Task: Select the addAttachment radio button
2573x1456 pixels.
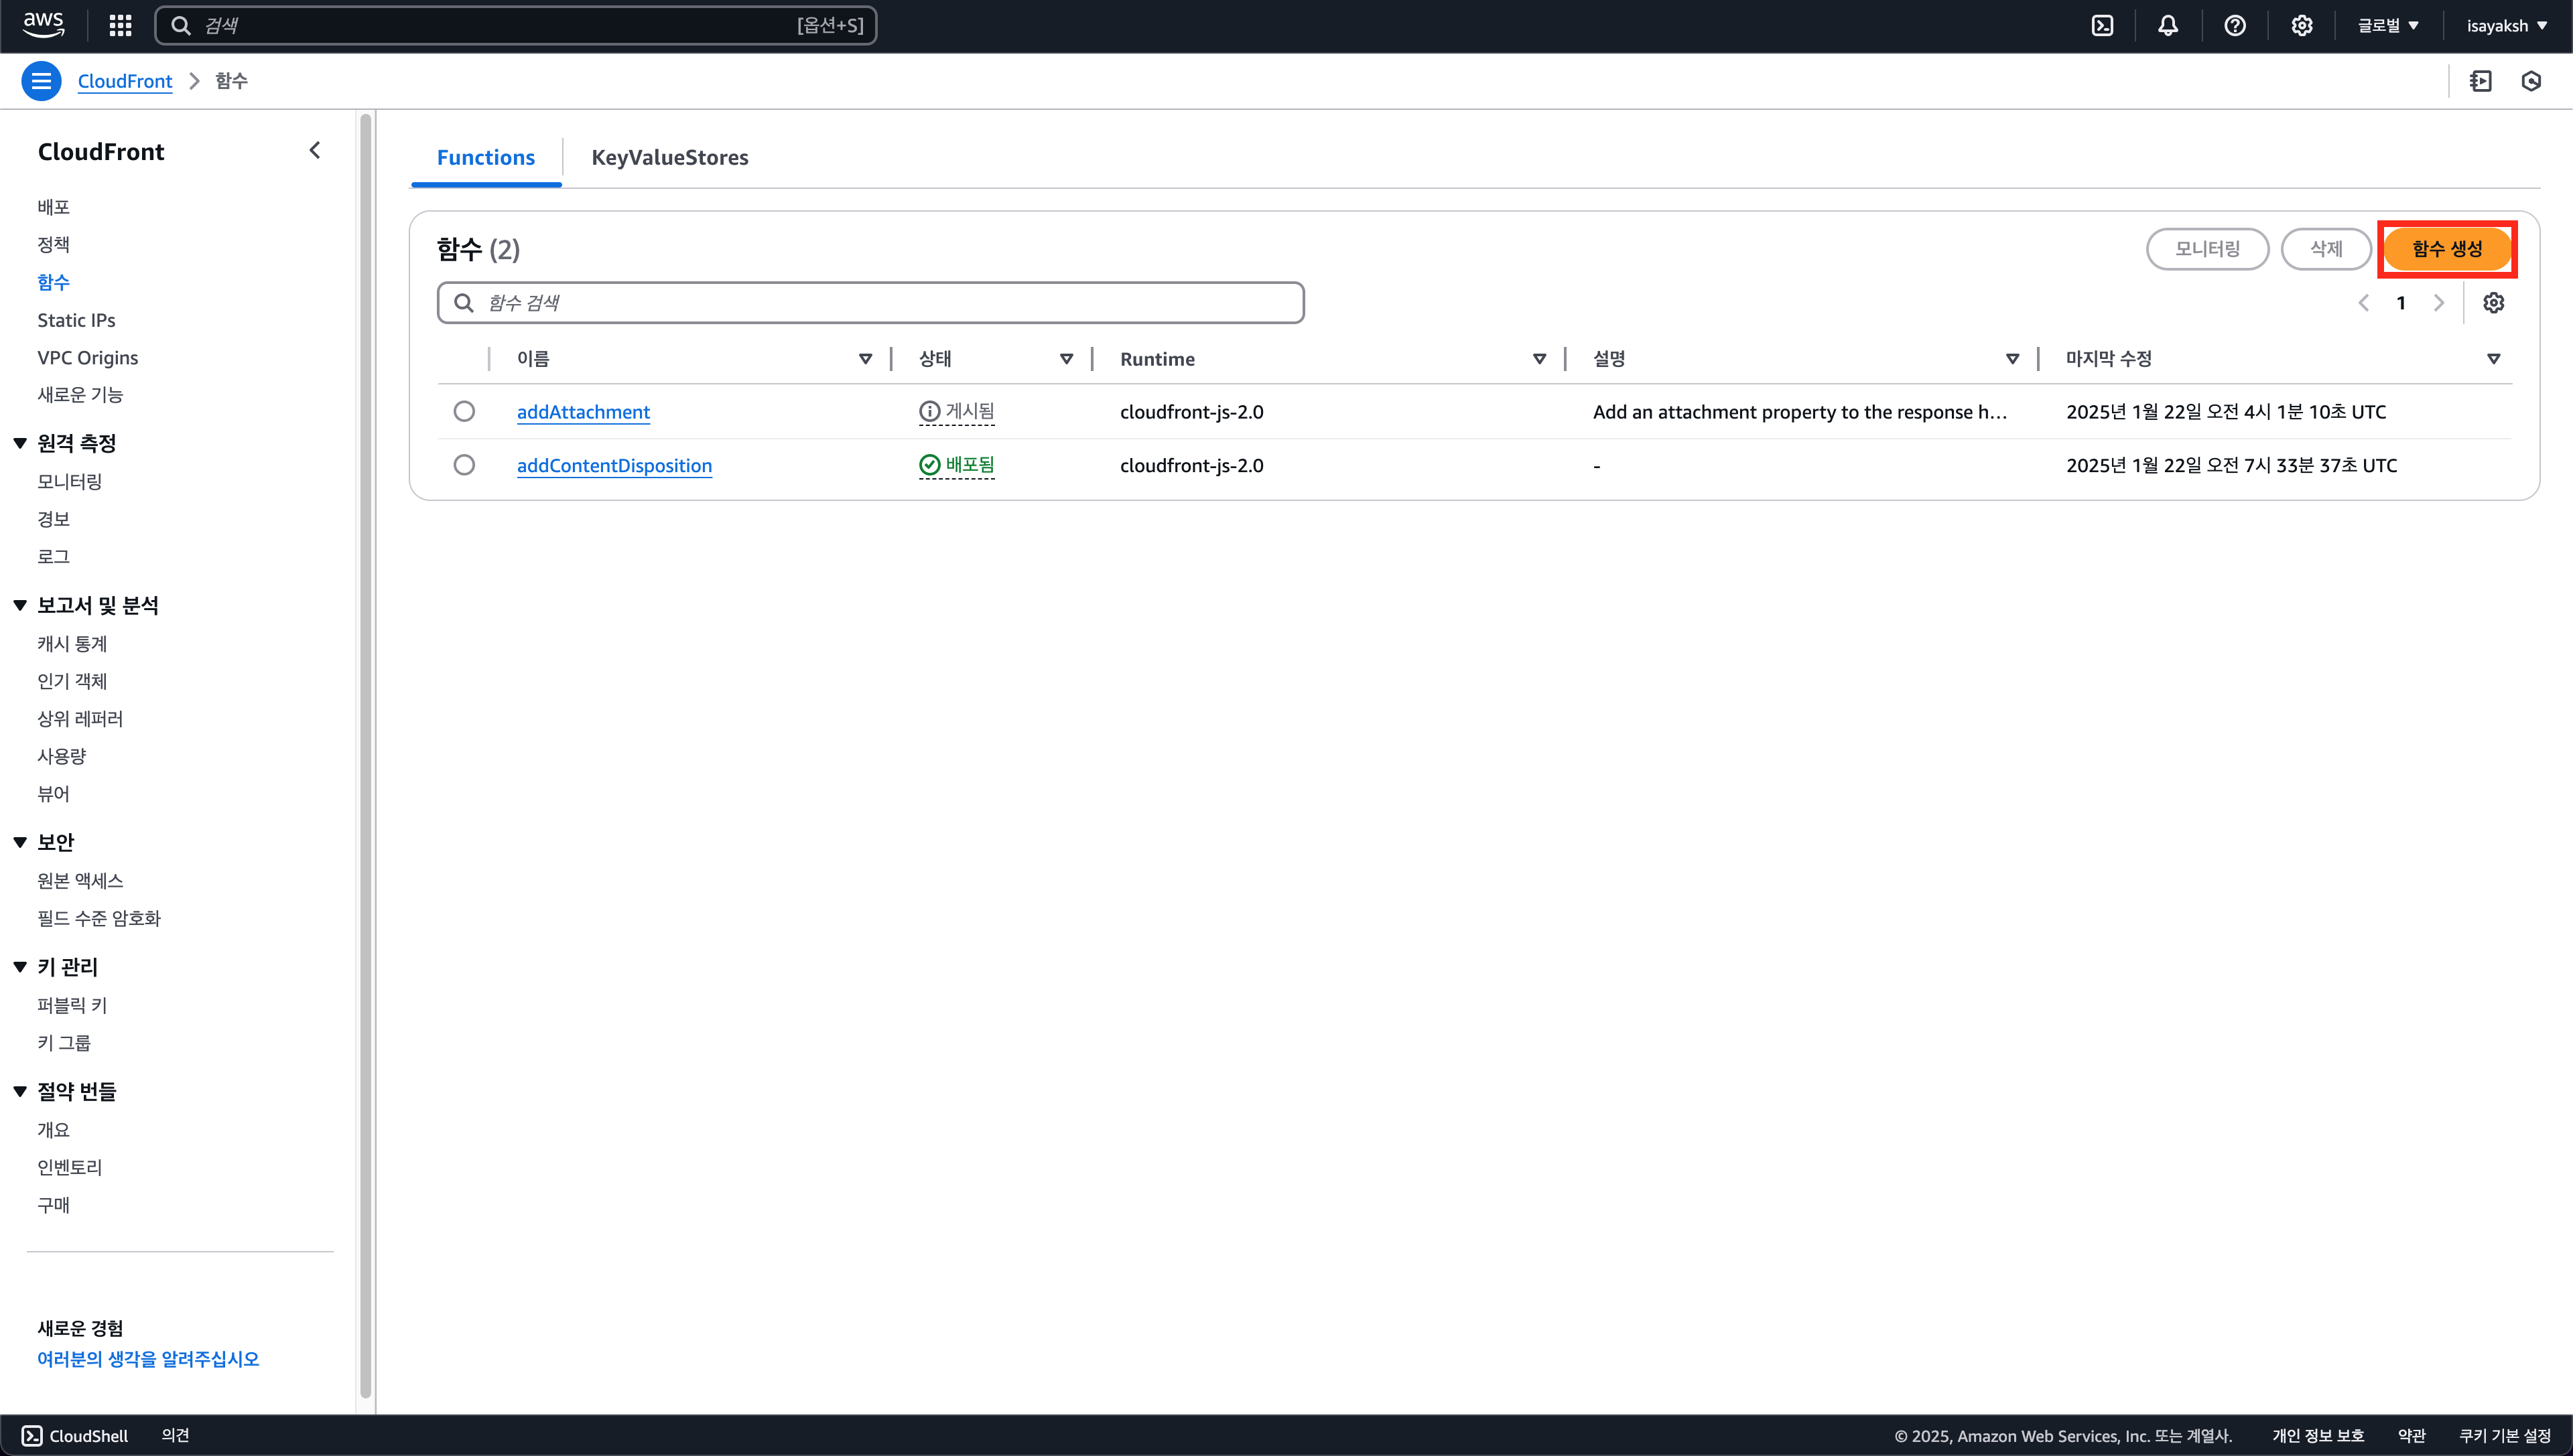Action: pos(464,412)
